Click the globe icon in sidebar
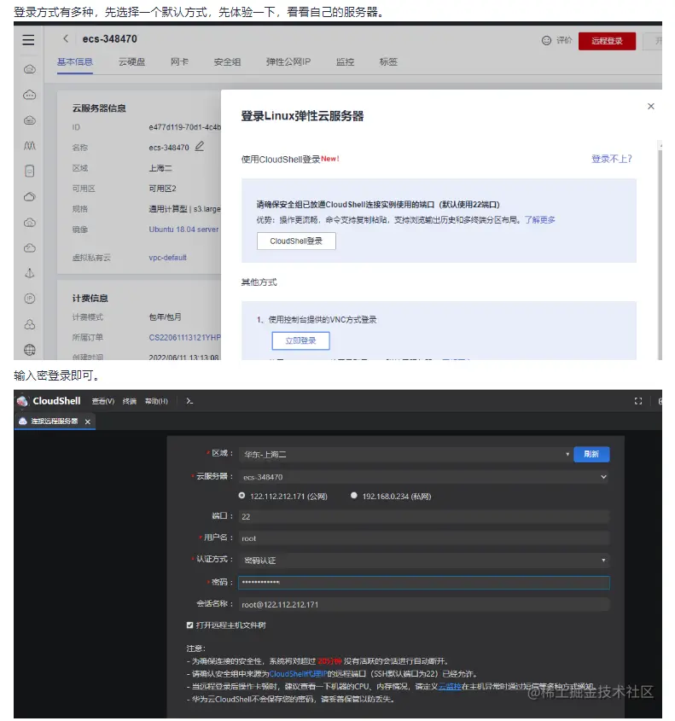Screen dimensions: 675x721 [29, 350]
